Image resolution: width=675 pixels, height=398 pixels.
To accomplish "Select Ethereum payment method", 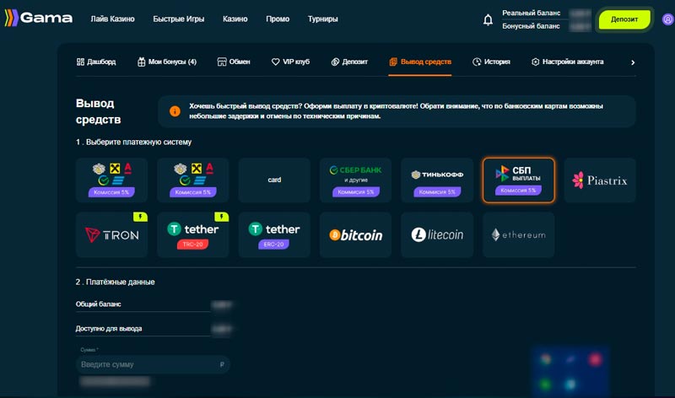I will click(518, 234).
